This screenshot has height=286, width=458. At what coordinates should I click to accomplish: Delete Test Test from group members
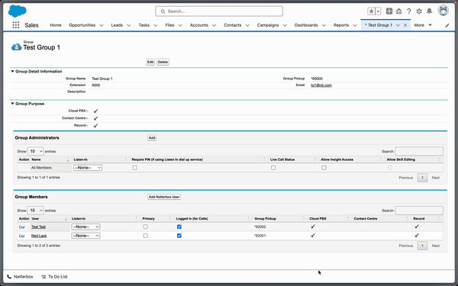pyautogui.click(x=21, y=227)
